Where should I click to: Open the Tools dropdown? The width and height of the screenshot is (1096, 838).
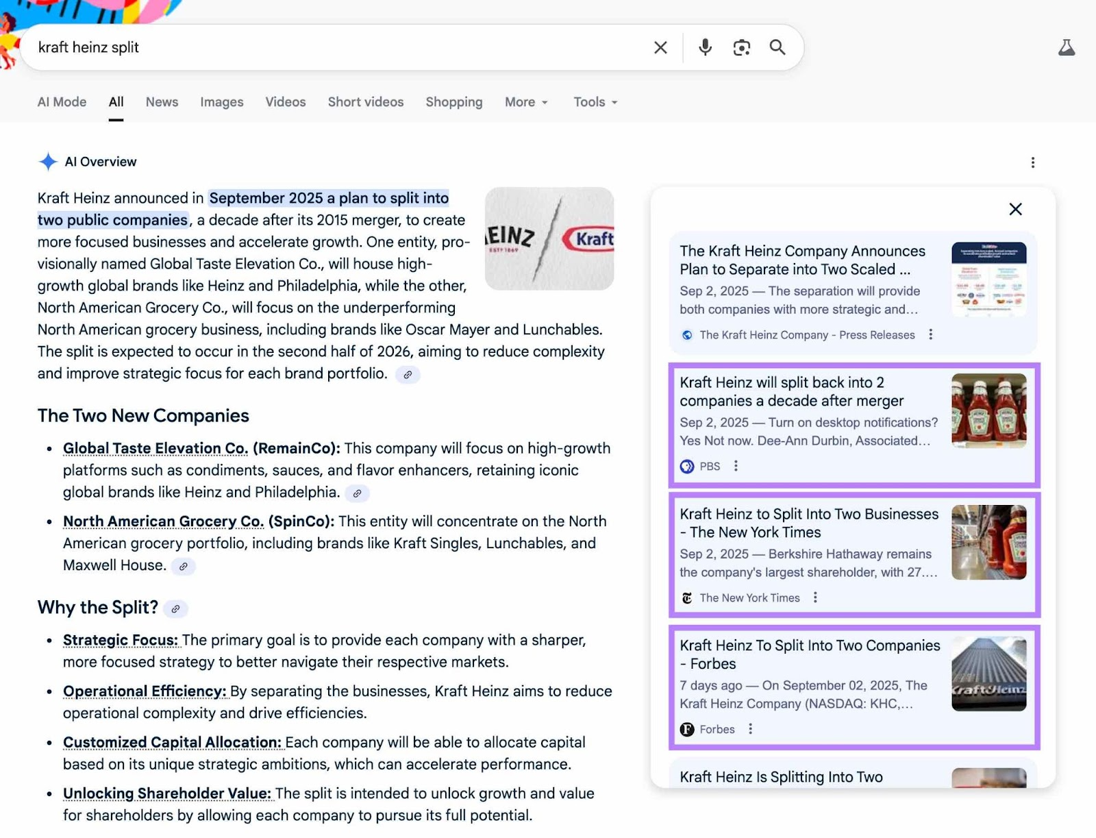594,101
